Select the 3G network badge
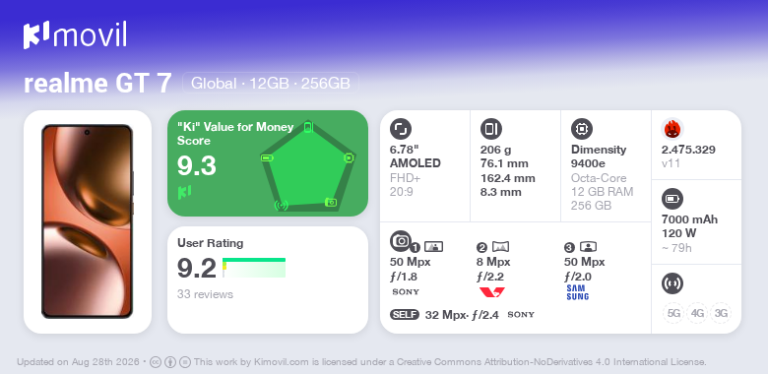 (721, 313)
